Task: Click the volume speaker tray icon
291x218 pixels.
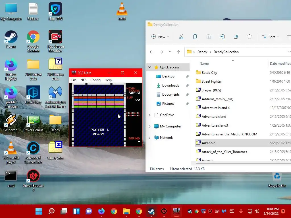Action: 257,211
